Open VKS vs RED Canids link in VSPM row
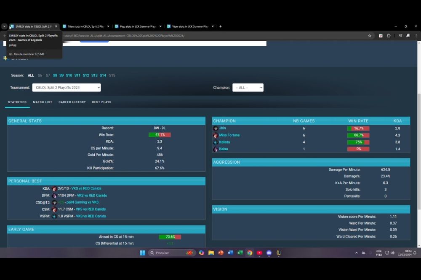This screenshot has width=421, height=280. point(91,216)
